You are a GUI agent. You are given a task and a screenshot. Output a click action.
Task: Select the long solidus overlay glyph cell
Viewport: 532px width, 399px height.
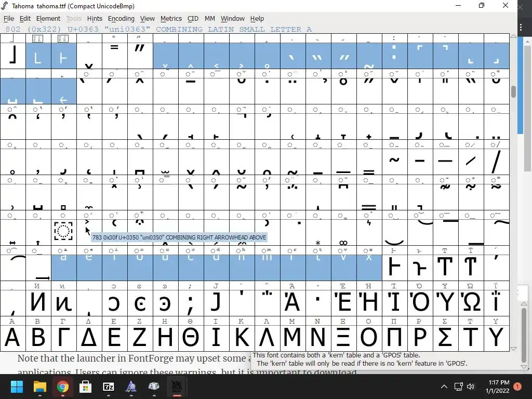[496, 162]
